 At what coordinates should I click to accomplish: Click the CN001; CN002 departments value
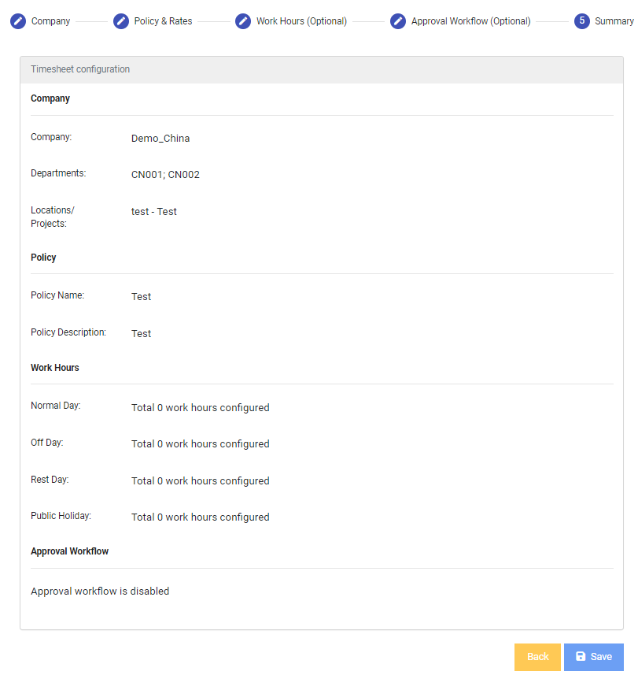(165, 175)
